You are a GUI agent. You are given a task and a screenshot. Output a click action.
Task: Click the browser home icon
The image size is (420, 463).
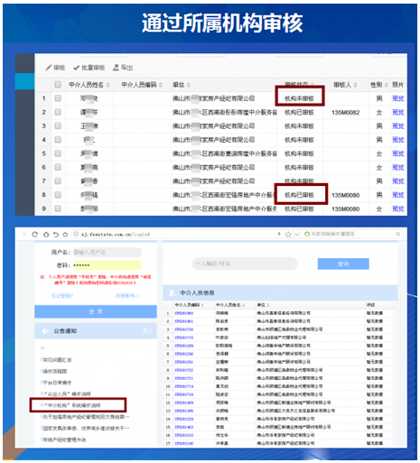tap(46, 235)
